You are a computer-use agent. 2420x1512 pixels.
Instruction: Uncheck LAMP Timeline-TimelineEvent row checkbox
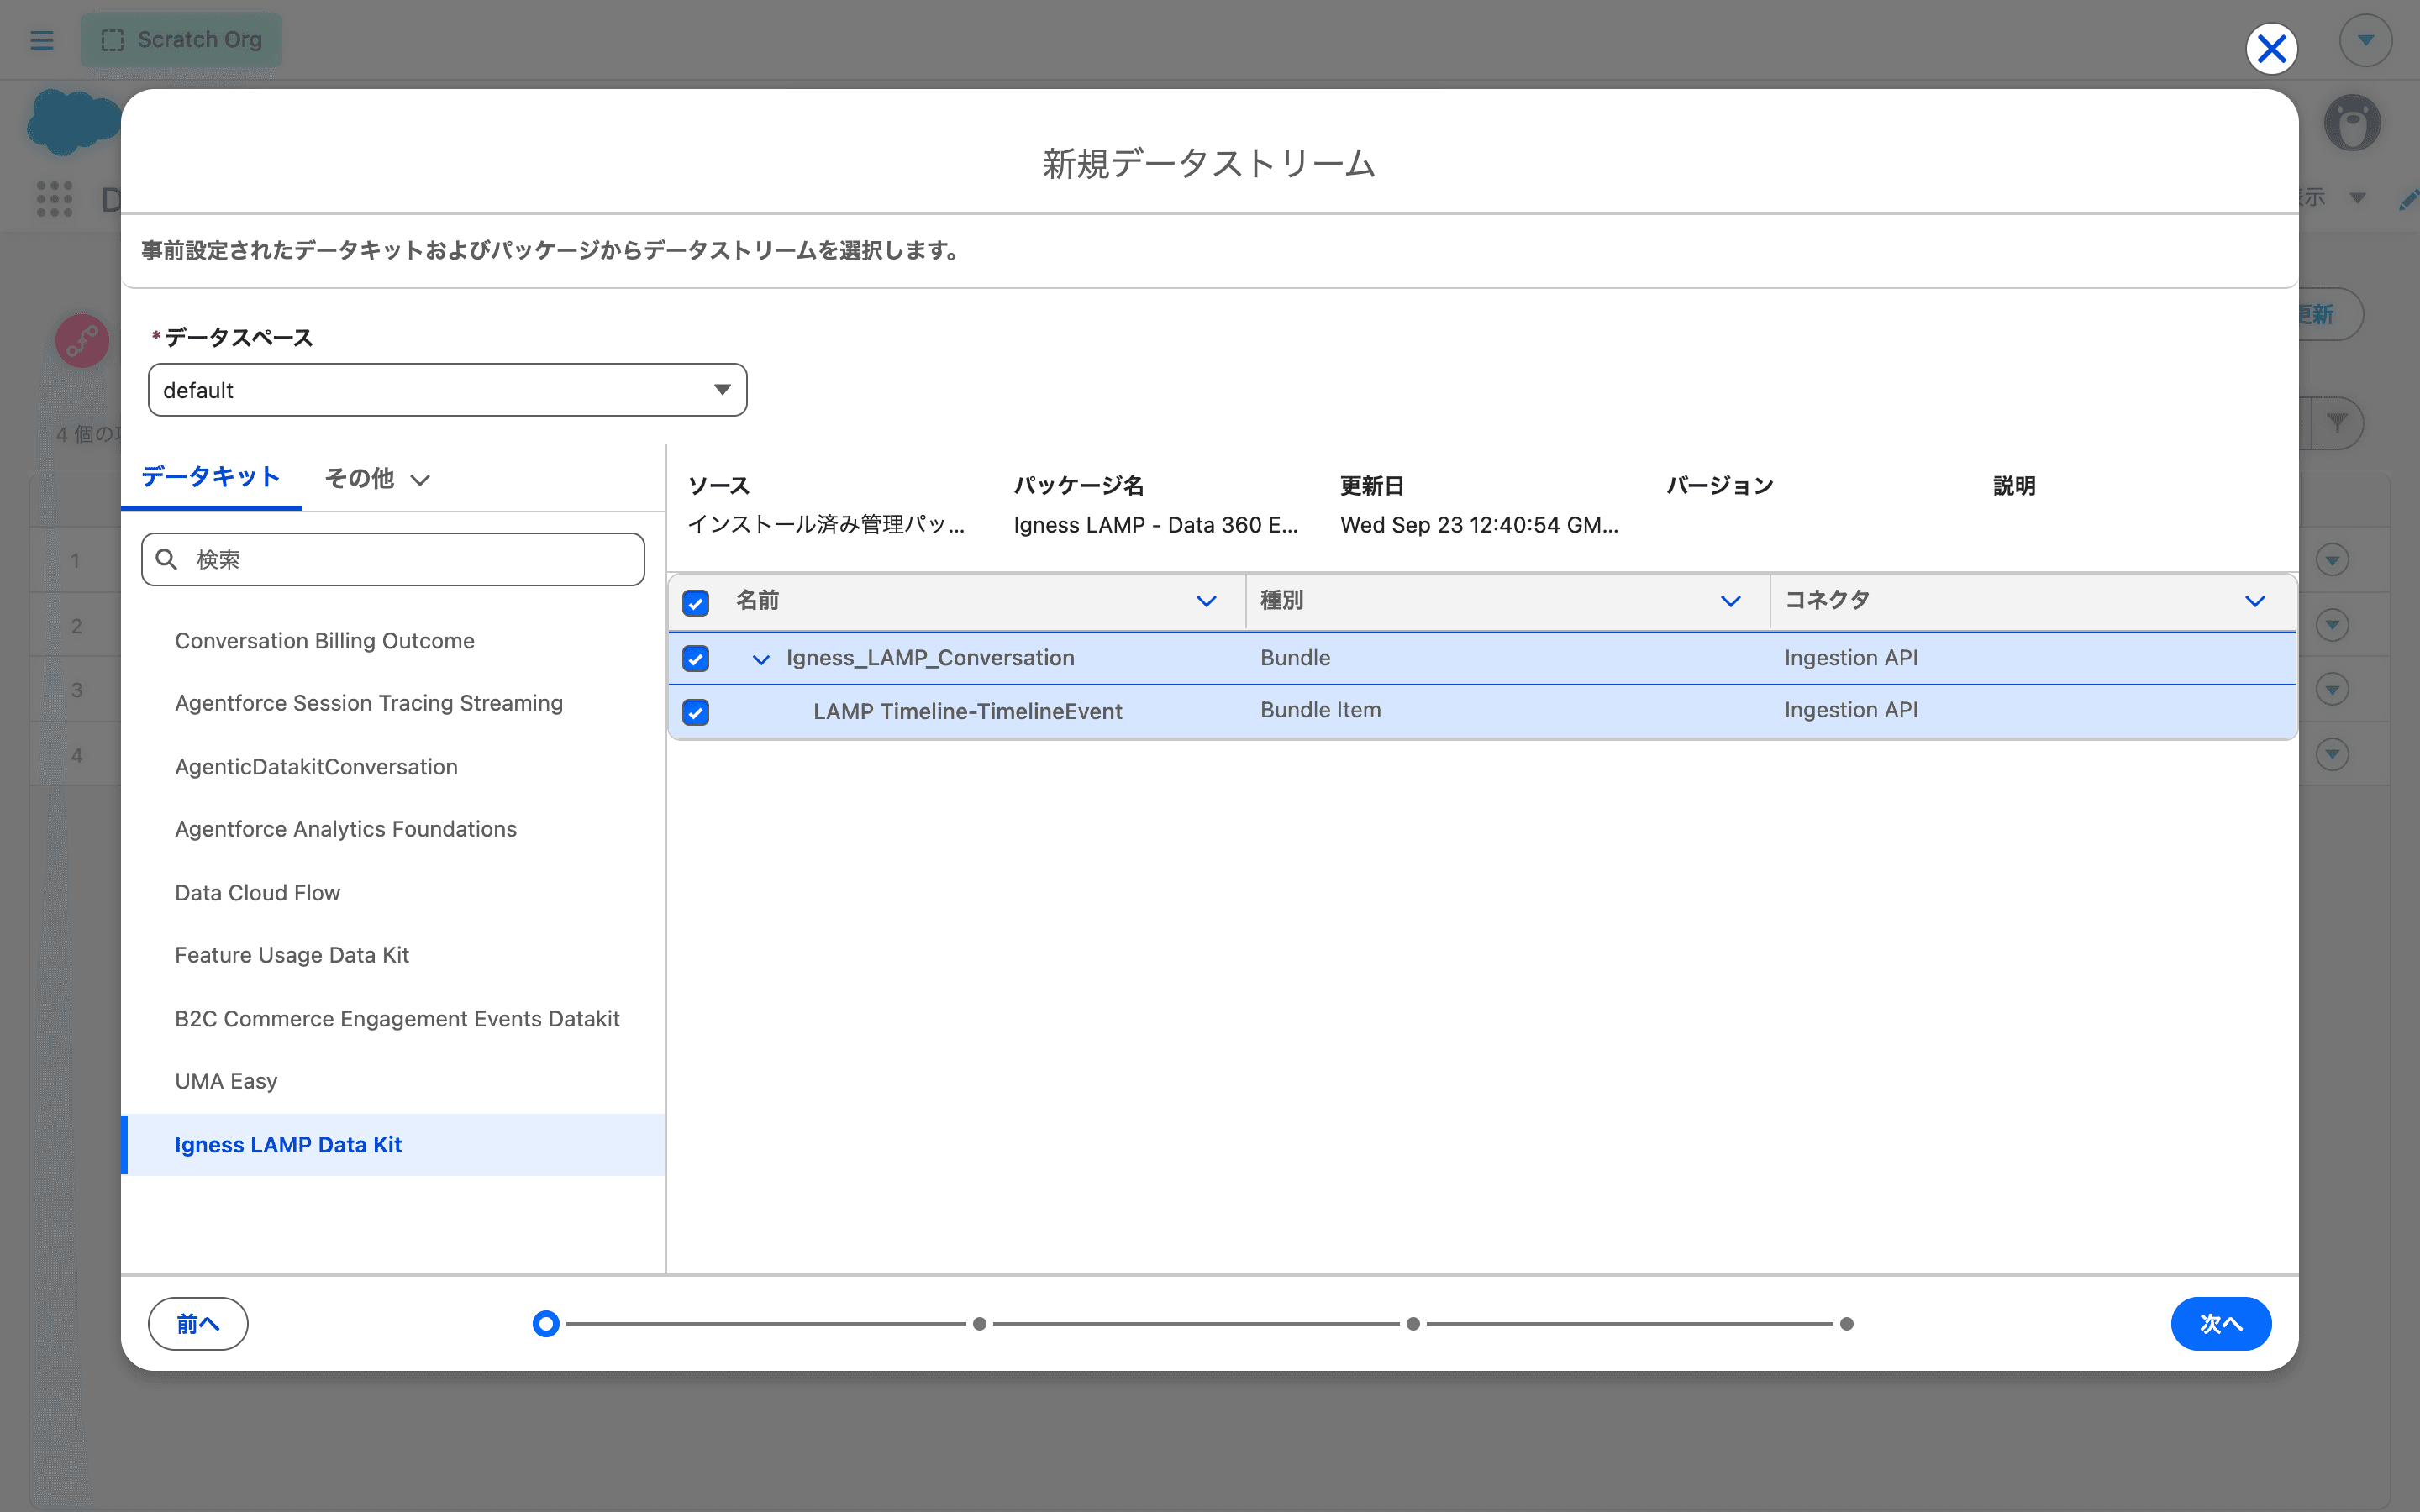point(696,712)
